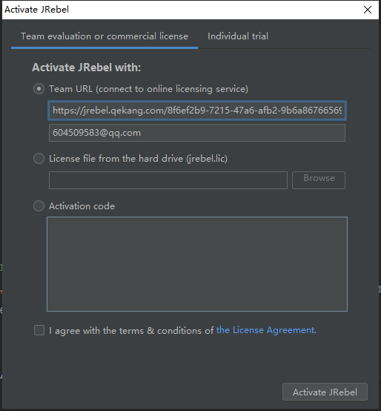This screenshot has width=381, height=411.
Task: Click the 'Activate JRebel with:' heading
Action: point(87,68)
